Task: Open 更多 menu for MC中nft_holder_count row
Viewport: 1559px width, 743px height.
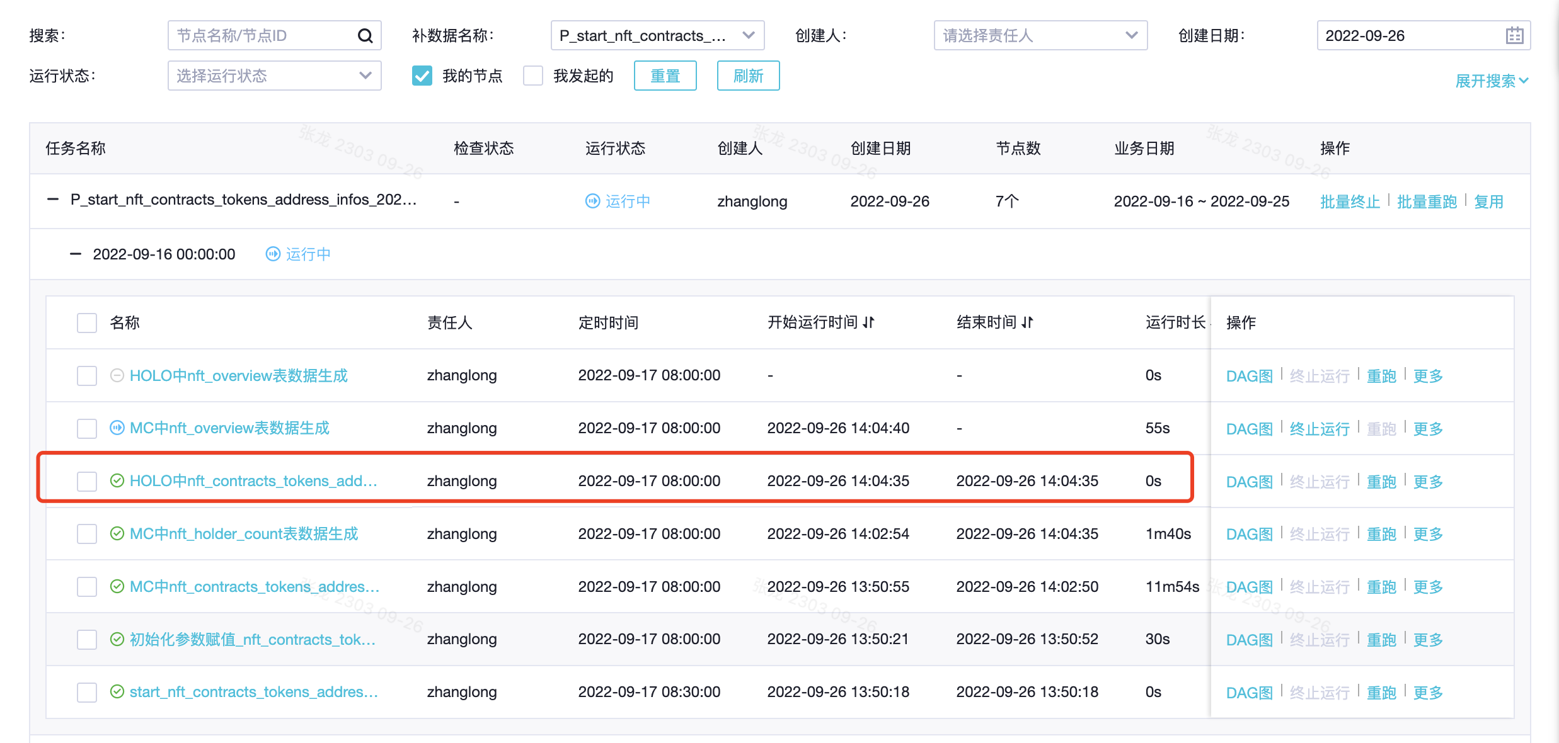Action: [1428, 534]
